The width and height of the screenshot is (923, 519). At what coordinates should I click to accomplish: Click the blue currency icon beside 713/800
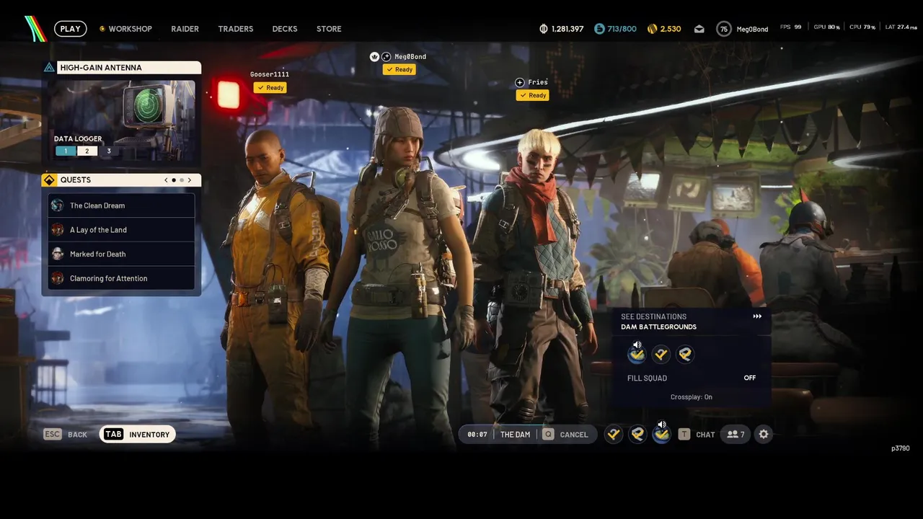599,29
